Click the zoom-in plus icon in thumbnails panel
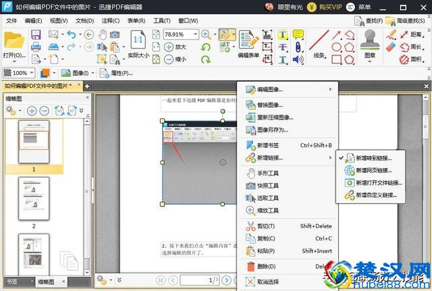This screenshot has width=432, height=291. coord(32,110)
